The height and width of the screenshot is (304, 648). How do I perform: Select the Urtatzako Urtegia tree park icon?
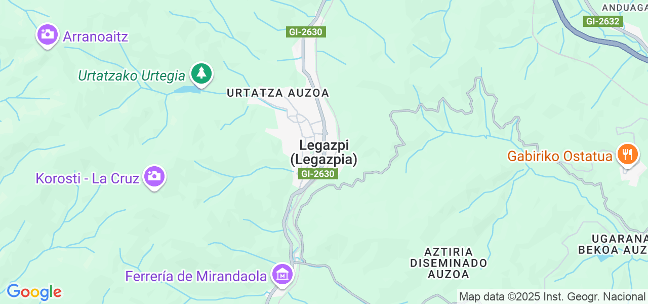tap(201, 74)
